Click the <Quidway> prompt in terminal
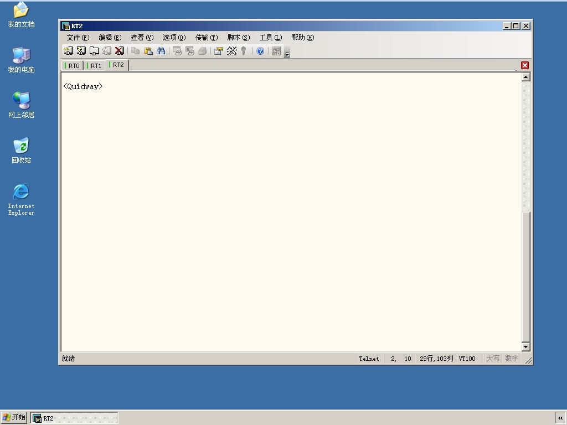Screen dimensions: 567x425 click(x=83, y=86)
